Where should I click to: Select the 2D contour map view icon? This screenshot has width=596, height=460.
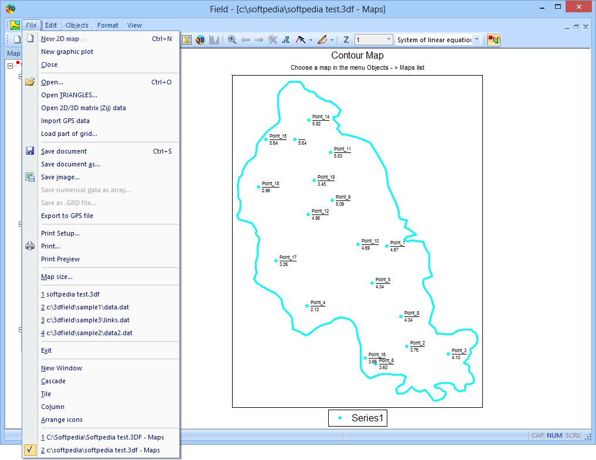pyautogui.click(x=186, y=39)
